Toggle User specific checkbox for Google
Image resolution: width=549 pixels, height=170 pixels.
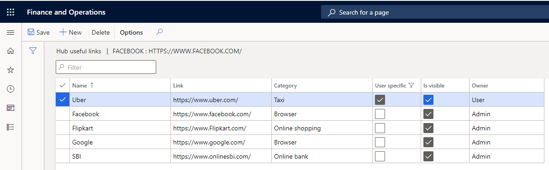click(x=380, y=142)
